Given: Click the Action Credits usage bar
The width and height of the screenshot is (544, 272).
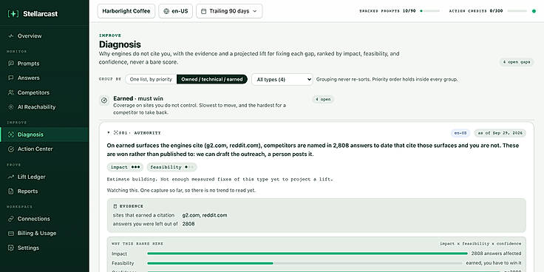Looking at the screenshot, I should pyautogui.click(x=517, y=11).
